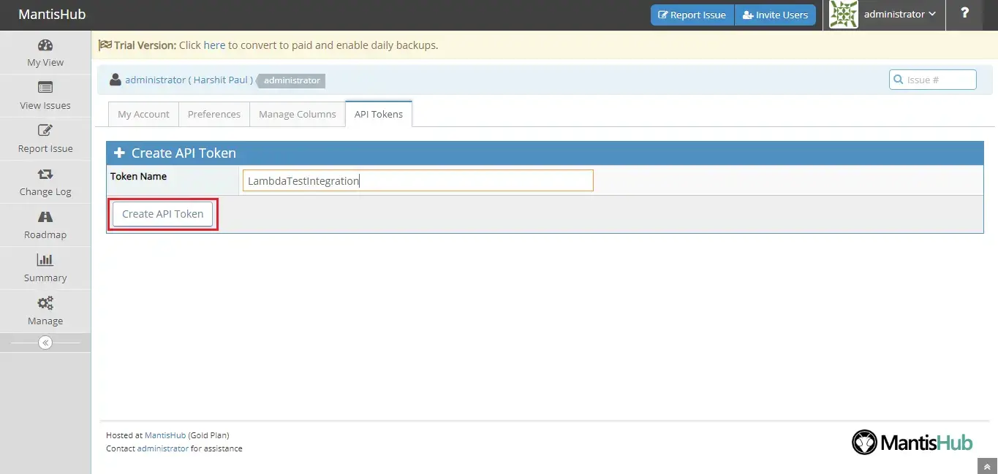
Task: Open the trial conversion 'here' link
Action: pos(214,45)
